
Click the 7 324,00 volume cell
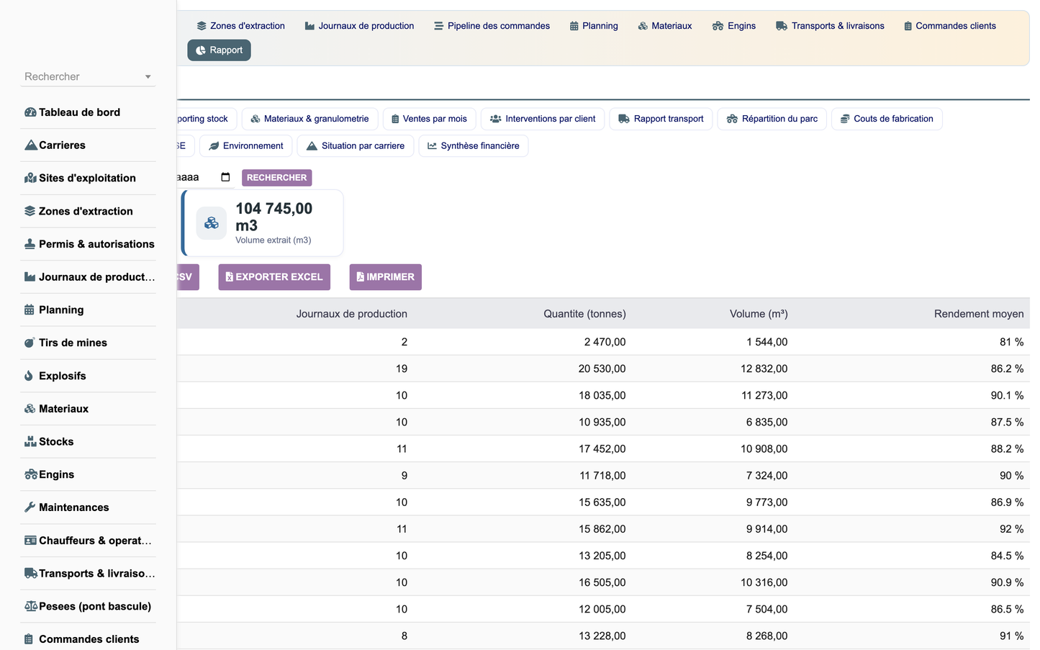(767, 476)
